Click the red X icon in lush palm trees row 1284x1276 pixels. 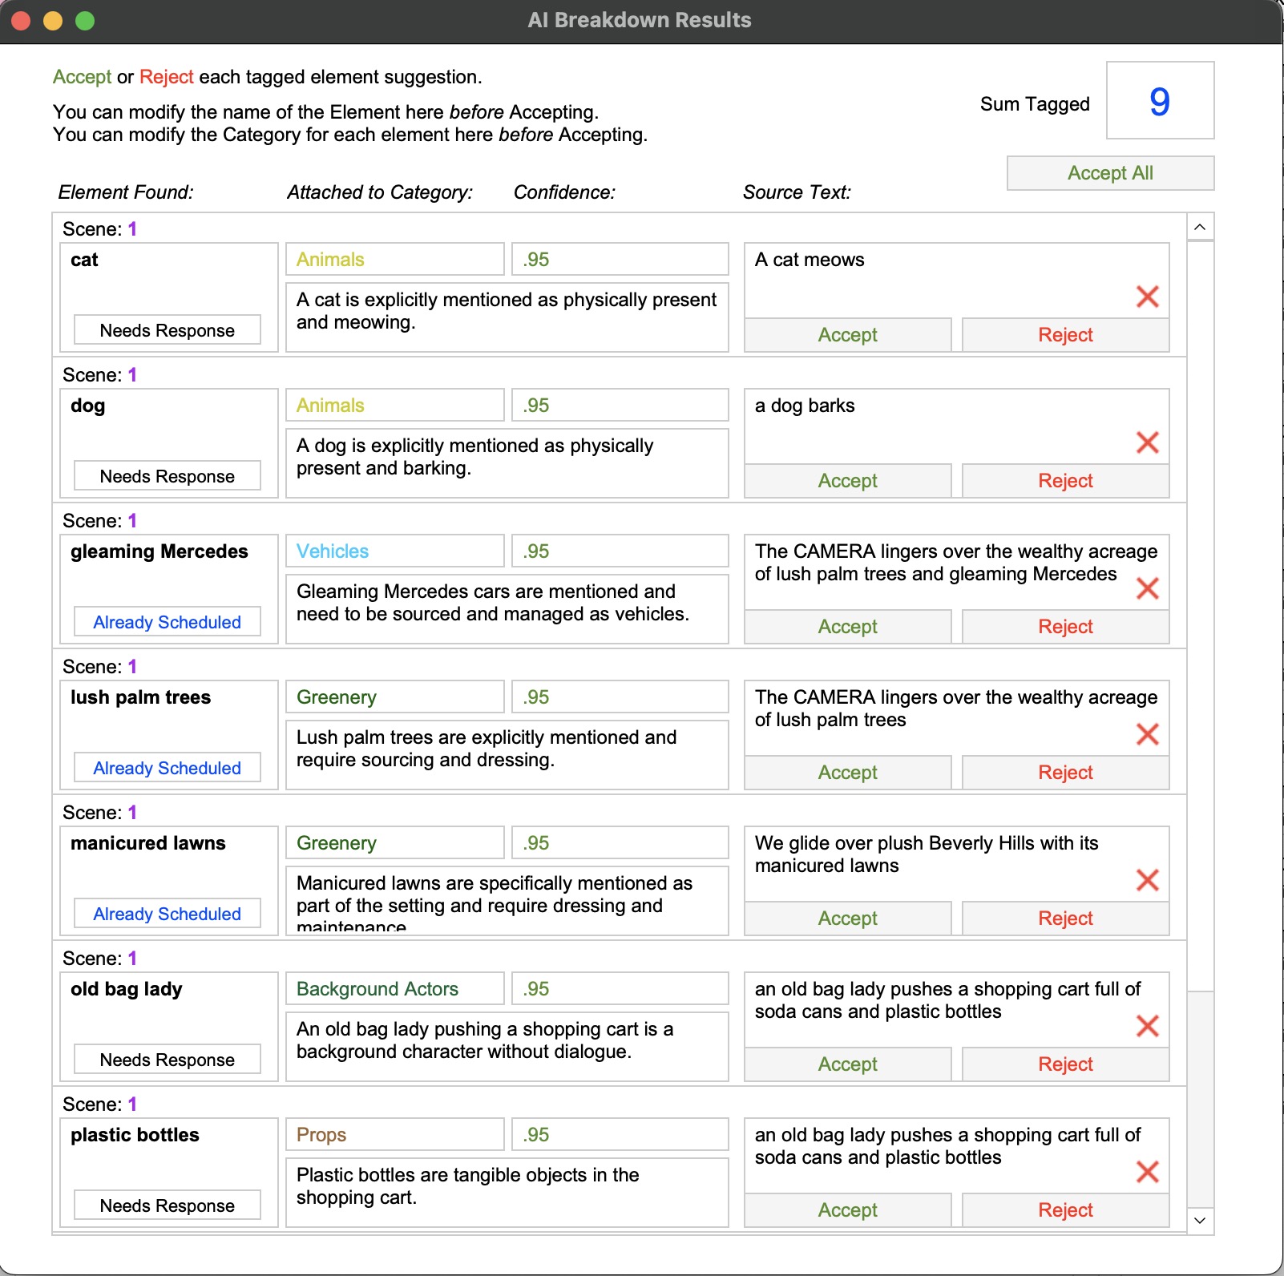[x=1148, y=734]
